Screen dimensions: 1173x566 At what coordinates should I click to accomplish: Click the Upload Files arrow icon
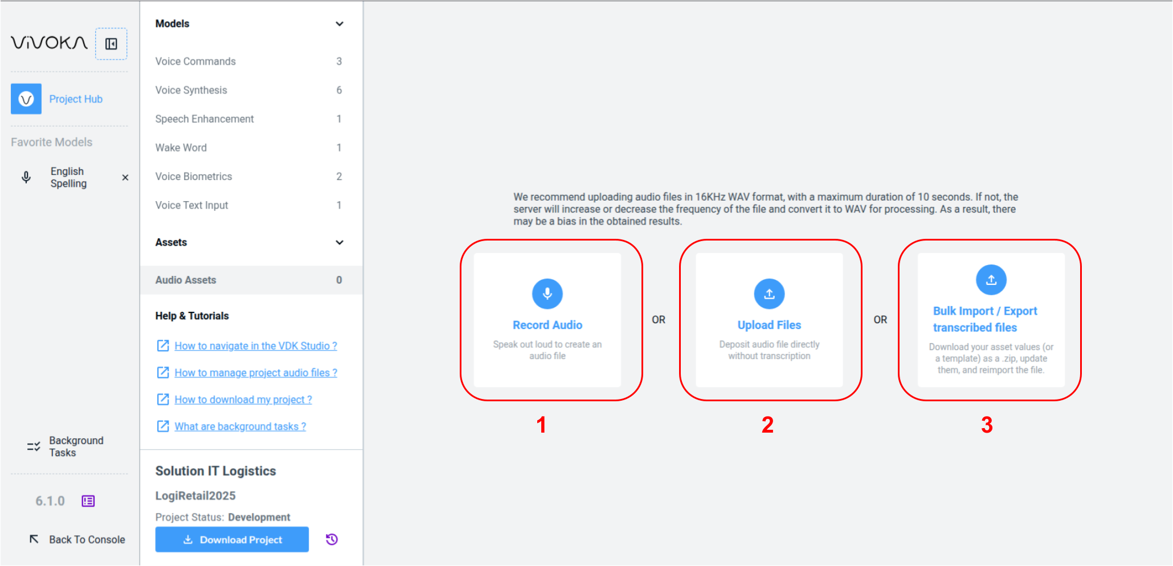(769, 294)
